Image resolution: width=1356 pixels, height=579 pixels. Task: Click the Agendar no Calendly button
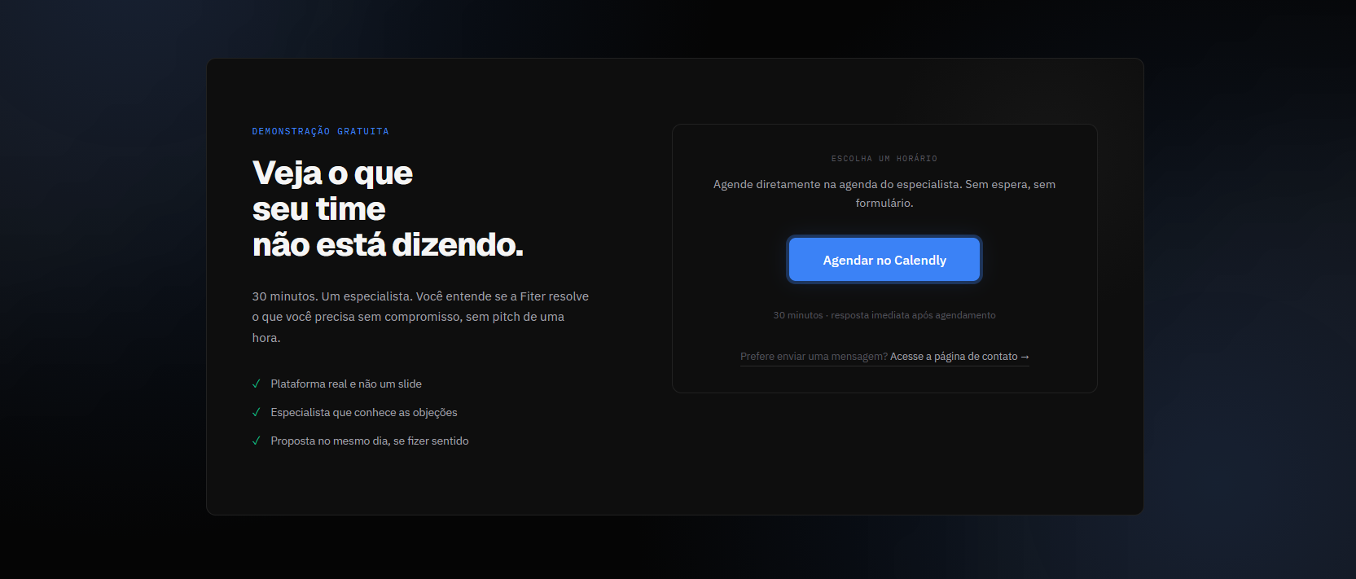884,260
